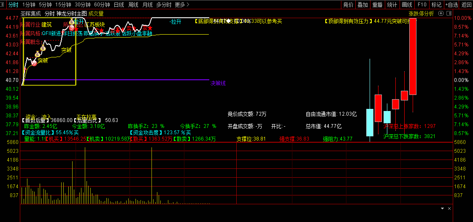Click 竞价成交额: 72万 text
The image size is (473, 222).
point(247,114)
